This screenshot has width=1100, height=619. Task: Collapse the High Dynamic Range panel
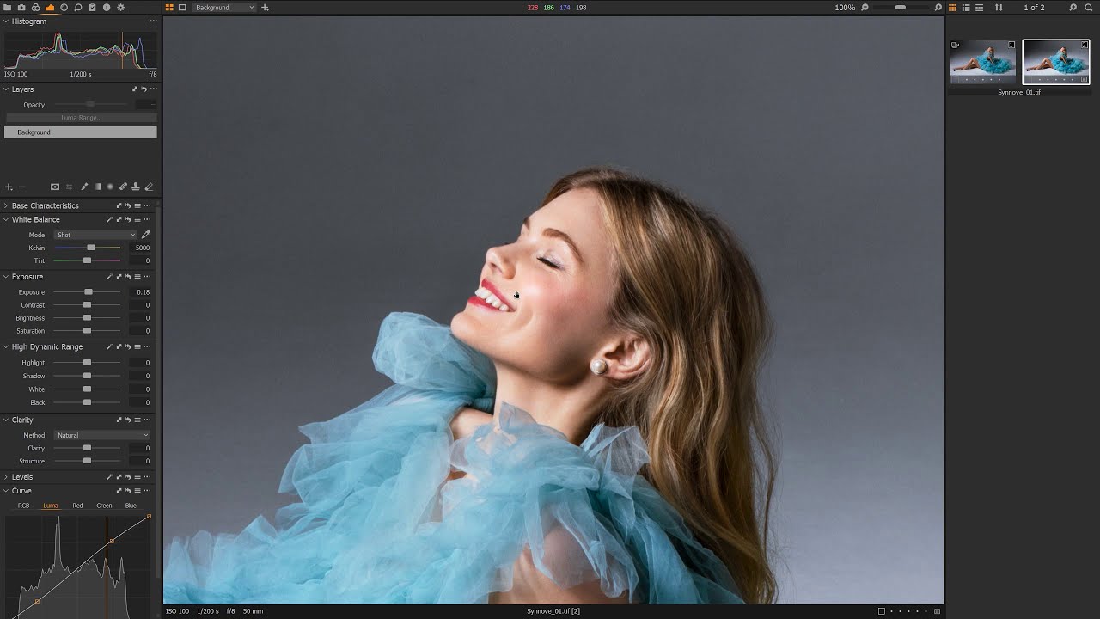pos(5,347)
